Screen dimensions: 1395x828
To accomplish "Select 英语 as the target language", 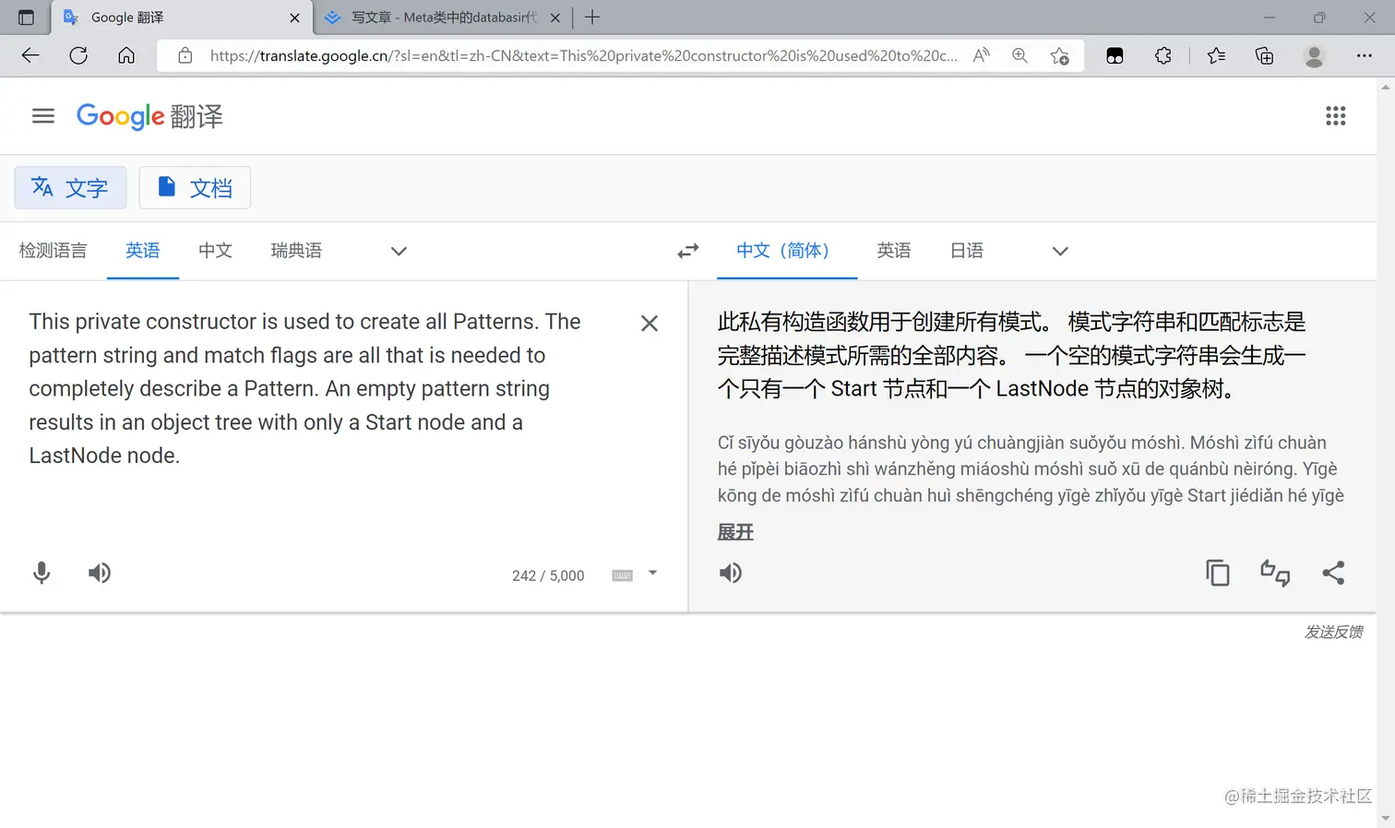I will point(894,251).
